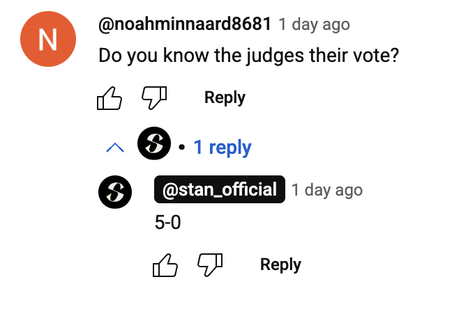The image size is (452, 316).
Task: Dislike the "5-0" reply
Action: coord(210,265)
